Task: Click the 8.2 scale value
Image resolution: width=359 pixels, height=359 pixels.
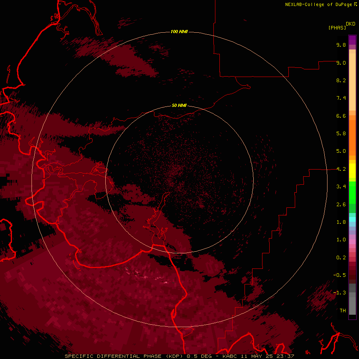Action: (x=341, y=80)
